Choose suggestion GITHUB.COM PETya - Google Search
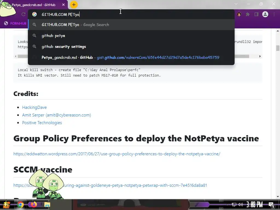 point(131,25)
